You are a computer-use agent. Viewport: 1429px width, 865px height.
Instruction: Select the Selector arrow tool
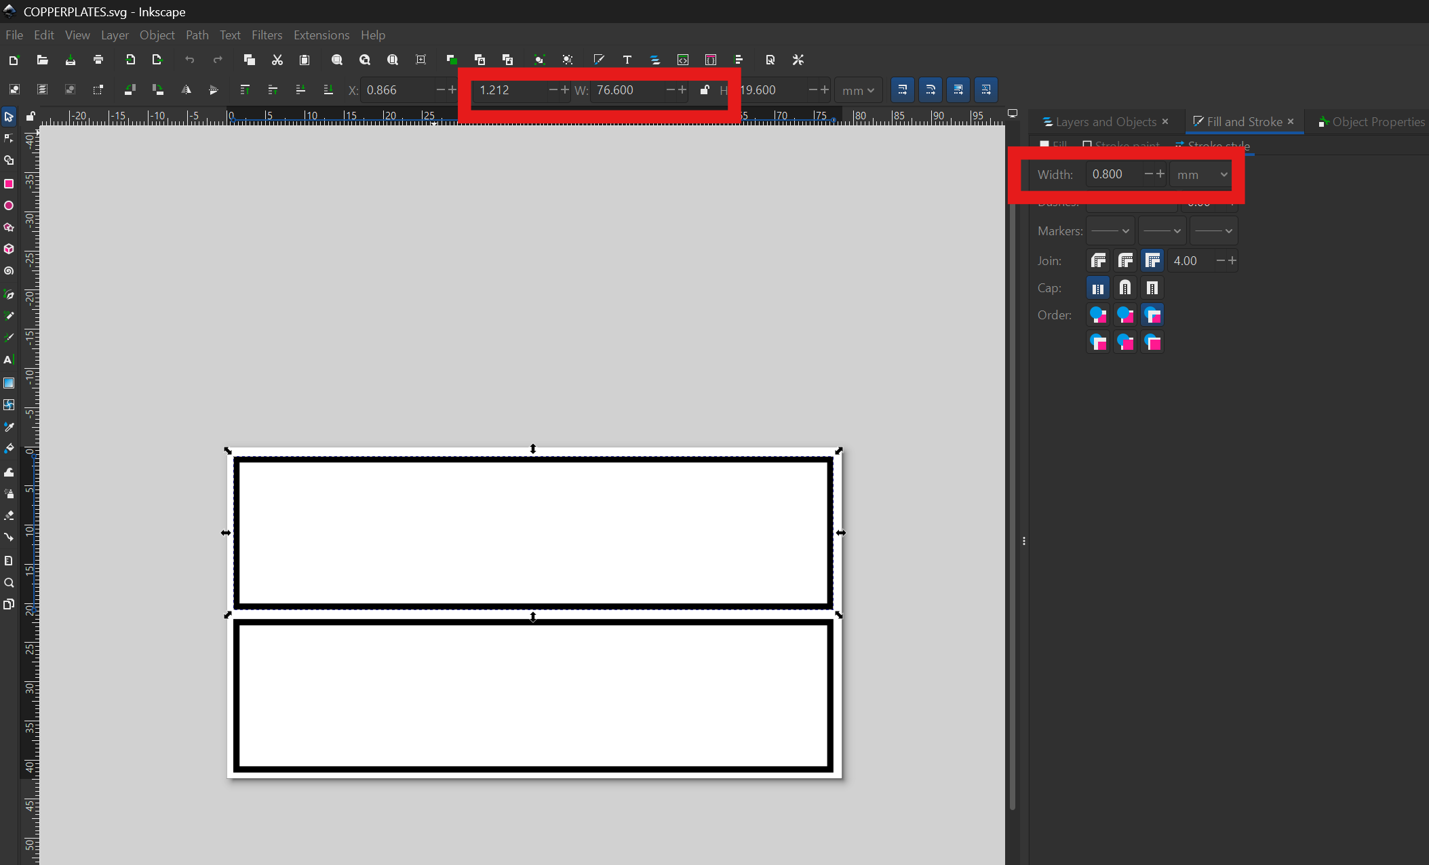pos(9,117)
